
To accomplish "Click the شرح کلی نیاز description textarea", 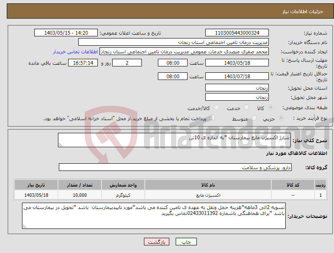I will 174,140.
